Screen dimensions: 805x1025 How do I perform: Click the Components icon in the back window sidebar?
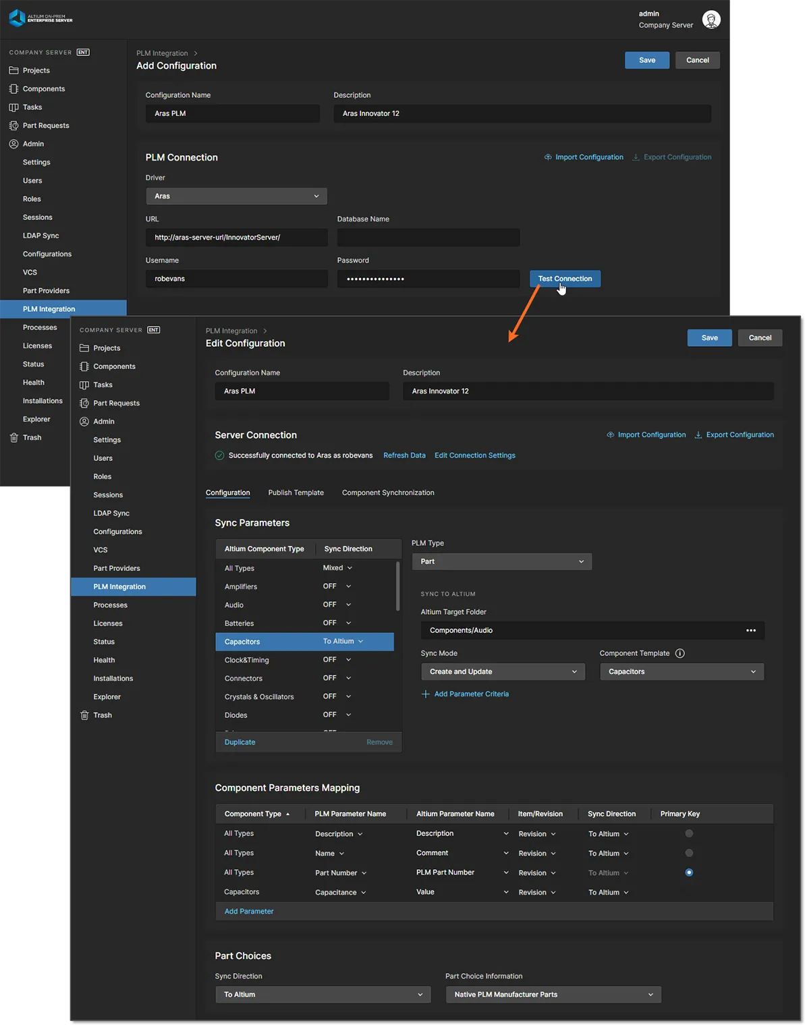(13, 88)
